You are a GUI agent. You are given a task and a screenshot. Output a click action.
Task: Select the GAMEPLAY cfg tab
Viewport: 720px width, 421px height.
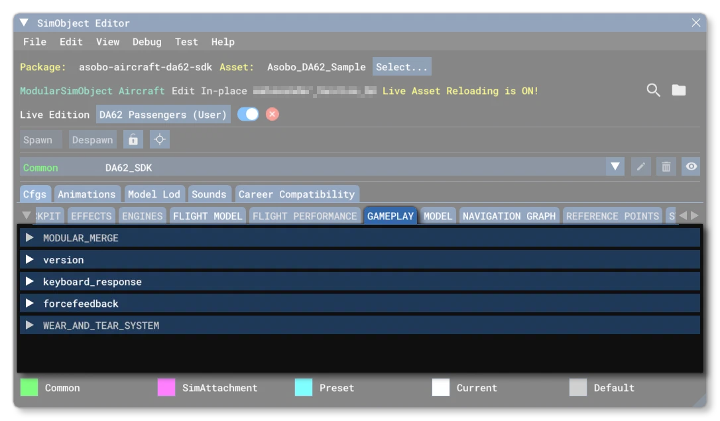pos(390,215)
